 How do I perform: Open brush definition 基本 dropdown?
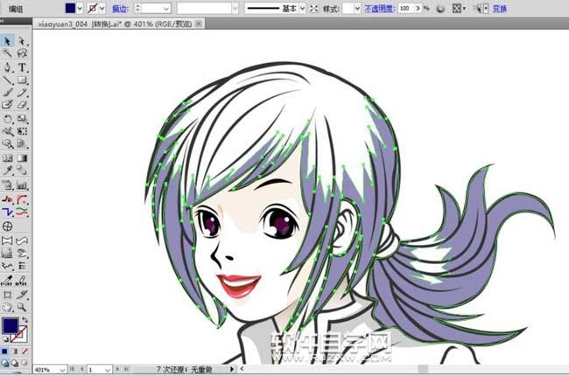click(x=302, y=9)
